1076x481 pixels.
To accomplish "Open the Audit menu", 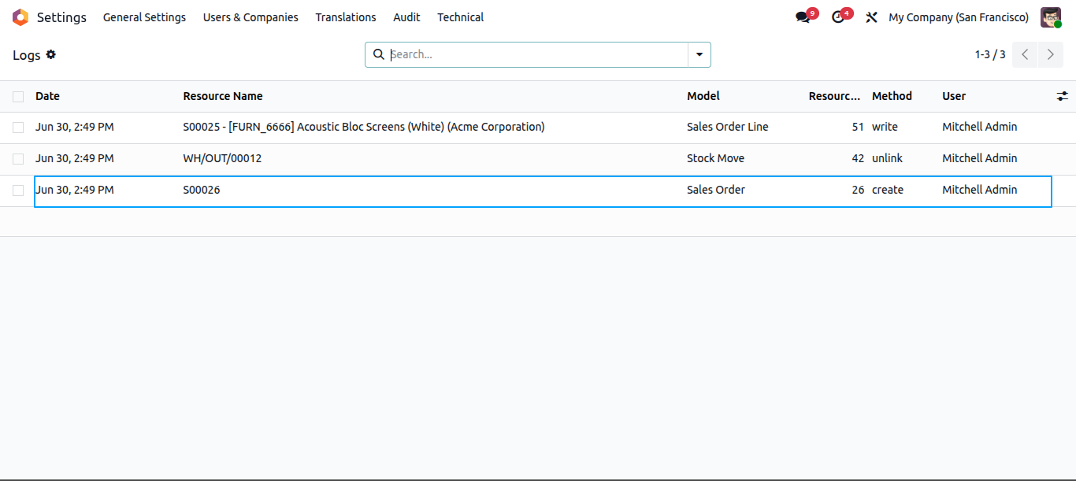I will (407, 17).
